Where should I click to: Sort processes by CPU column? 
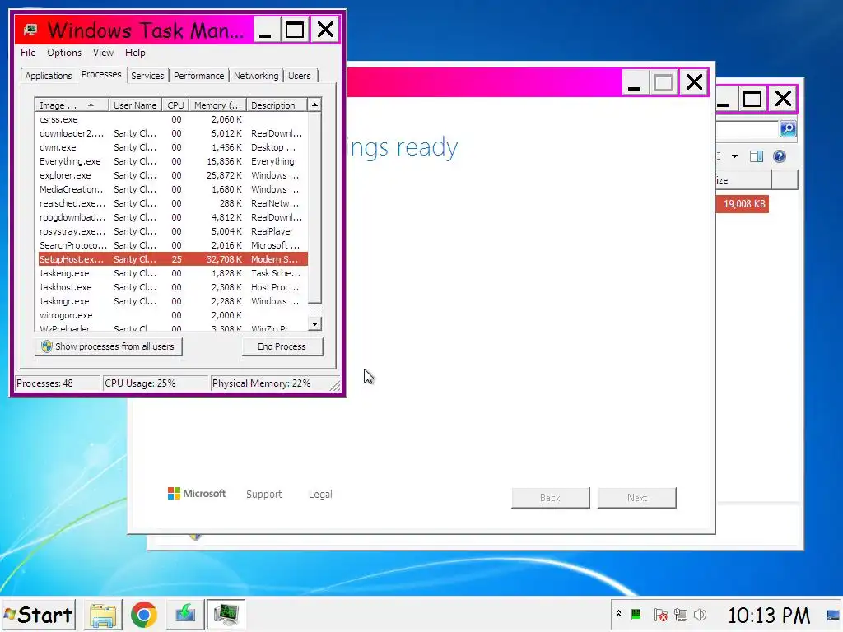pos(175,105)
